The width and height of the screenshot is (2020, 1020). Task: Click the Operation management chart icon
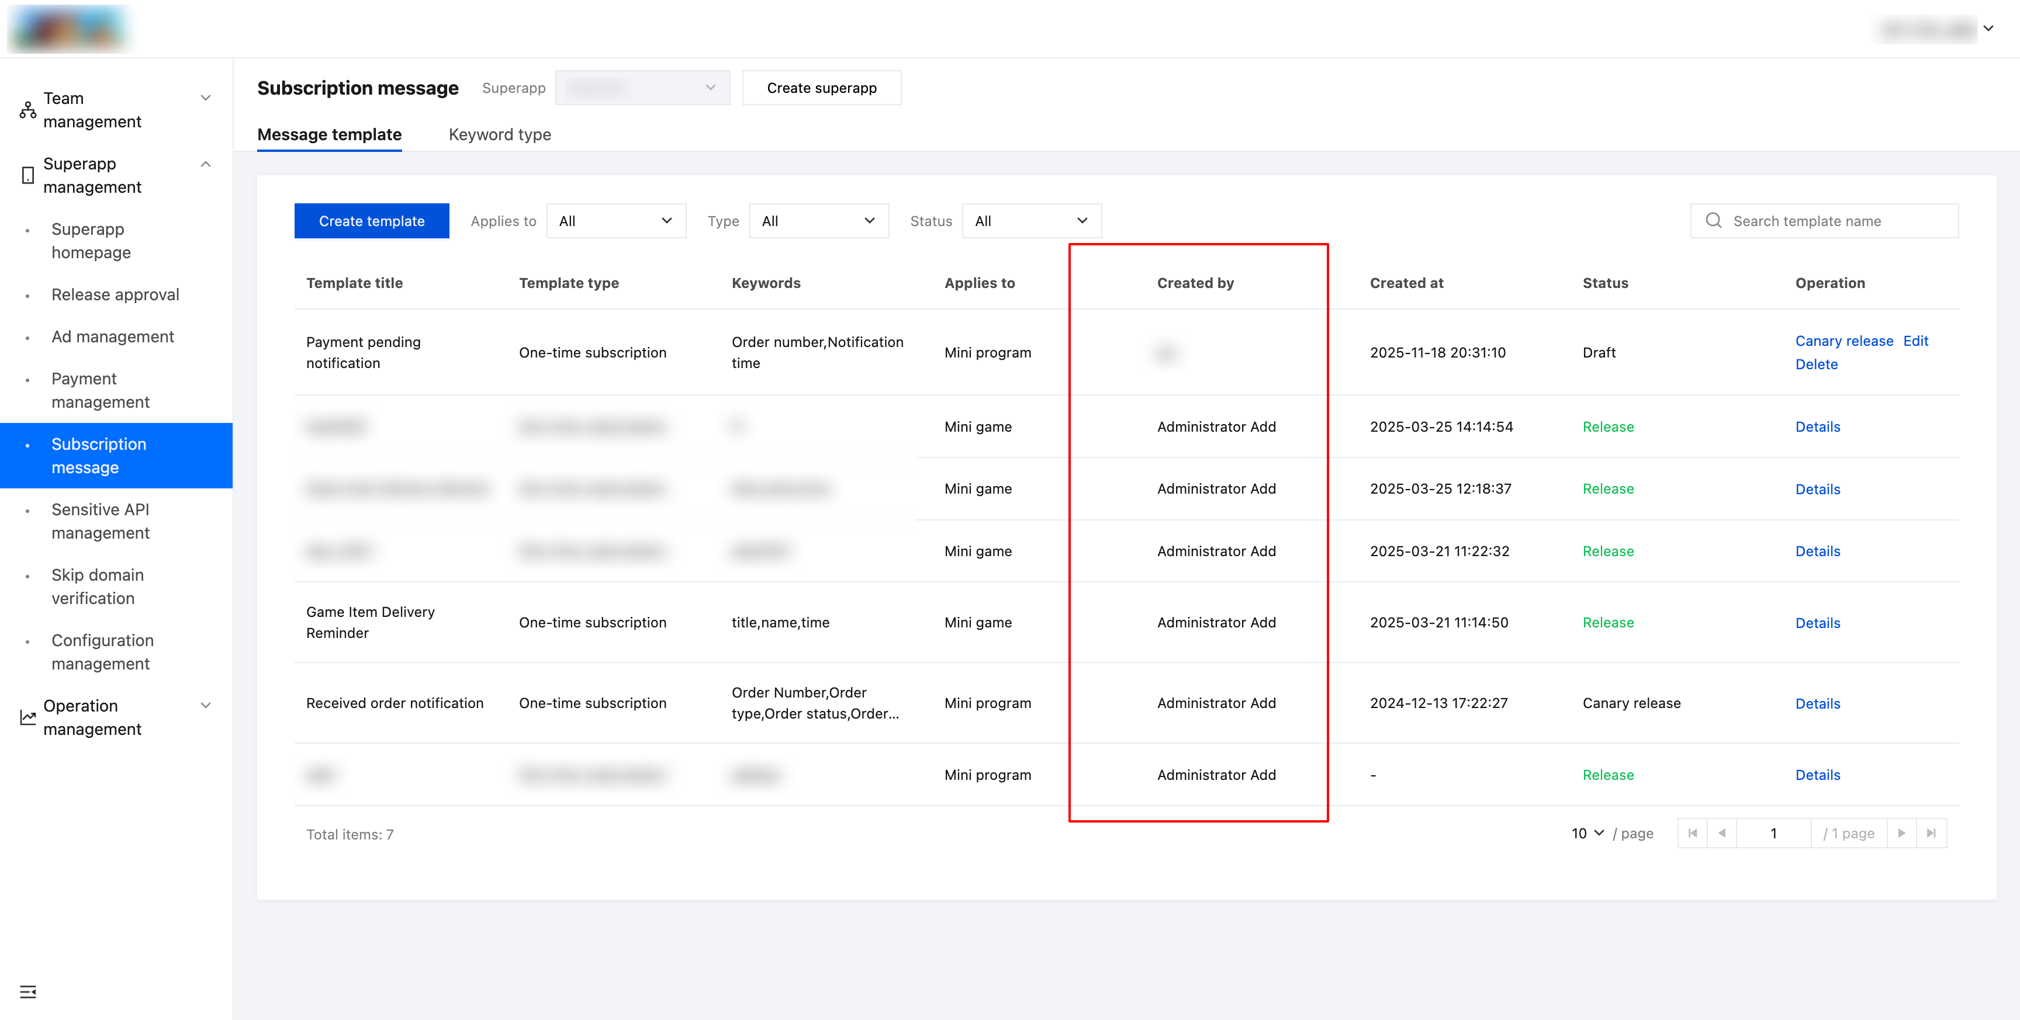tap(28, 717)
